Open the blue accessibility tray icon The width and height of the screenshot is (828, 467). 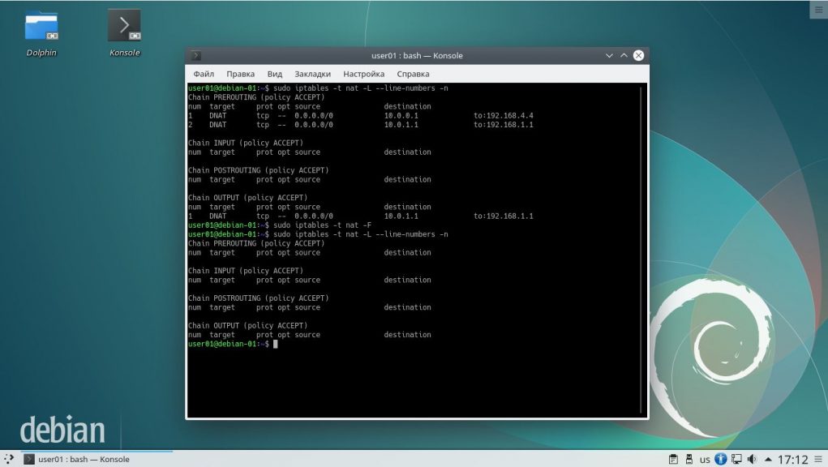(x=721, y=459)
